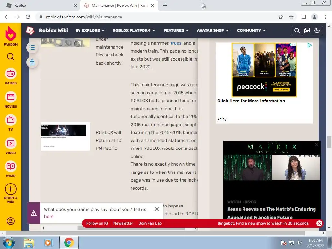Select the Maintenance Roblox Wiki tab
332x249 pixels.
coord(119,6)
